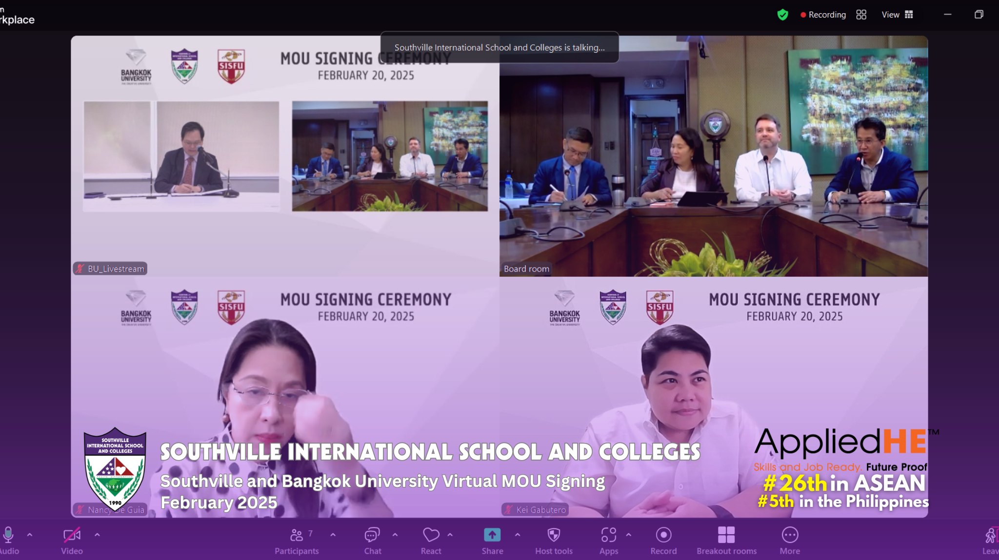Open the Chat panel
999x560 pixels.
pos(372,541)
